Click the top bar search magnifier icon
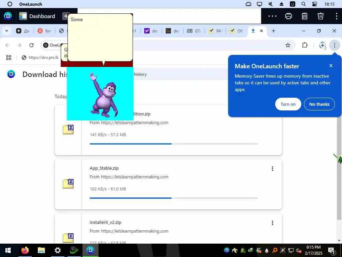Screen dimensions: 342x257 (x=303, y=4)
